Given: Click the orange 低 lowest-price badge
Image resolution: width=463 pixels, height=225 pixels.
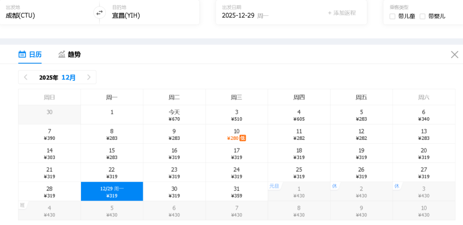Looking at the screenshot, I should pyautogui.click(x=243, y=138).
